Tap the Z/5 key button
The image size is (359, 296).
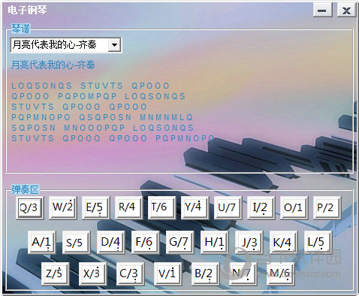click(x=55, y=273)
